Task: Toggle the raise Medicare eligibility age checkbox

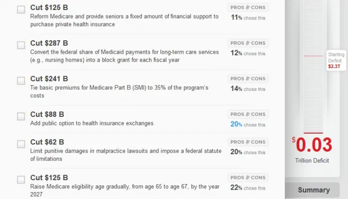Action: pos(21,180)
